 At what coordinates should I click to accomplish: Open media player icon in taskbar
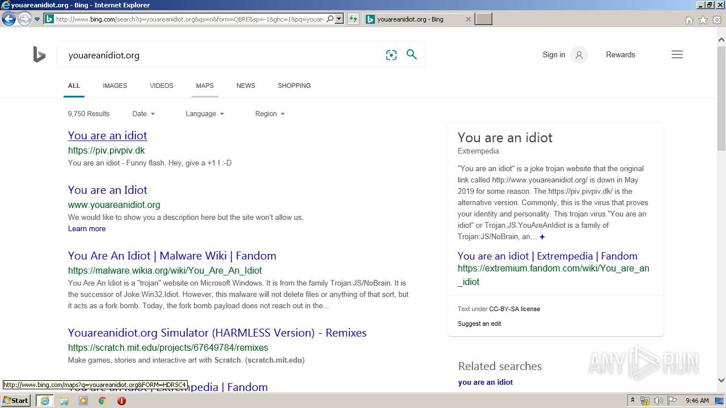pos(83,401)
